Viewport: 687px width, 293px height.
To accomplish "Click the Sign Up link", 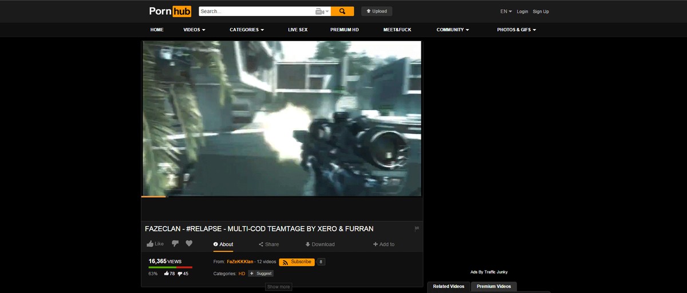I will tap(540, 11).
